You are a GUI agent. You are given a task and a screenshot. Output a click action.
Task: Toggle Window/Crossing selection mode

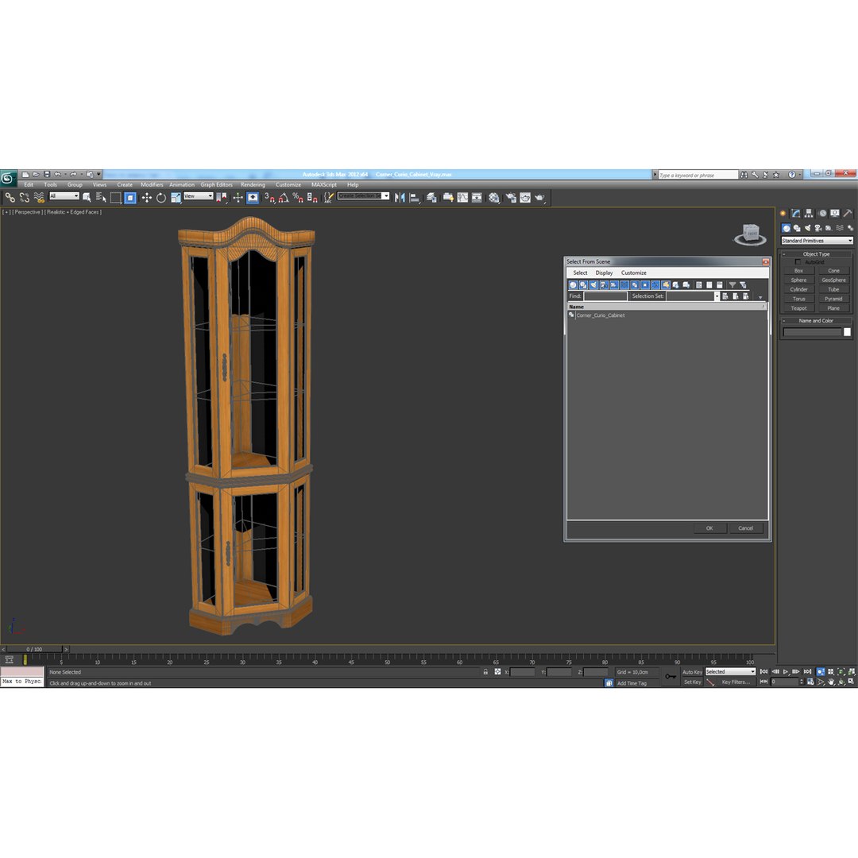click(x=130, y=198)
